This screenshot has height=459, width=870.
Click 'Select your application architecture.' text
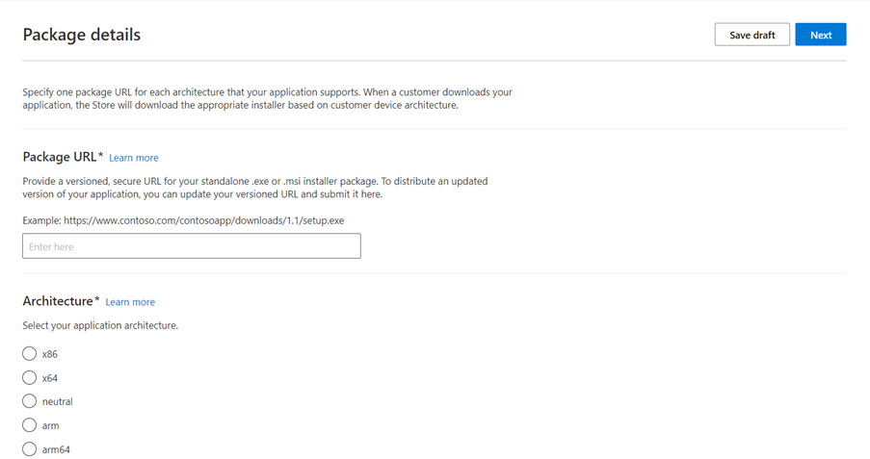pyautogui.click(x=100, y=325)
